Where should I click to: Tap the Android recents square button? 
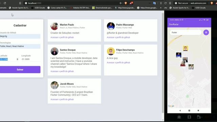tap(198, 110)
